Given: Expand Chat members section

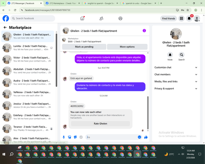Looking at the screenshot, I should [x=176, y=75].
